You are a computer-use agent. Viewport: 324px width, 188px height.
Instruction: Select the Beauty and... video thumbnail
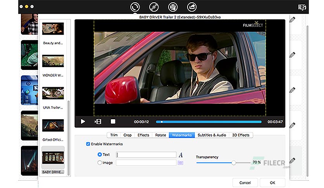click(x=53, y=29)
